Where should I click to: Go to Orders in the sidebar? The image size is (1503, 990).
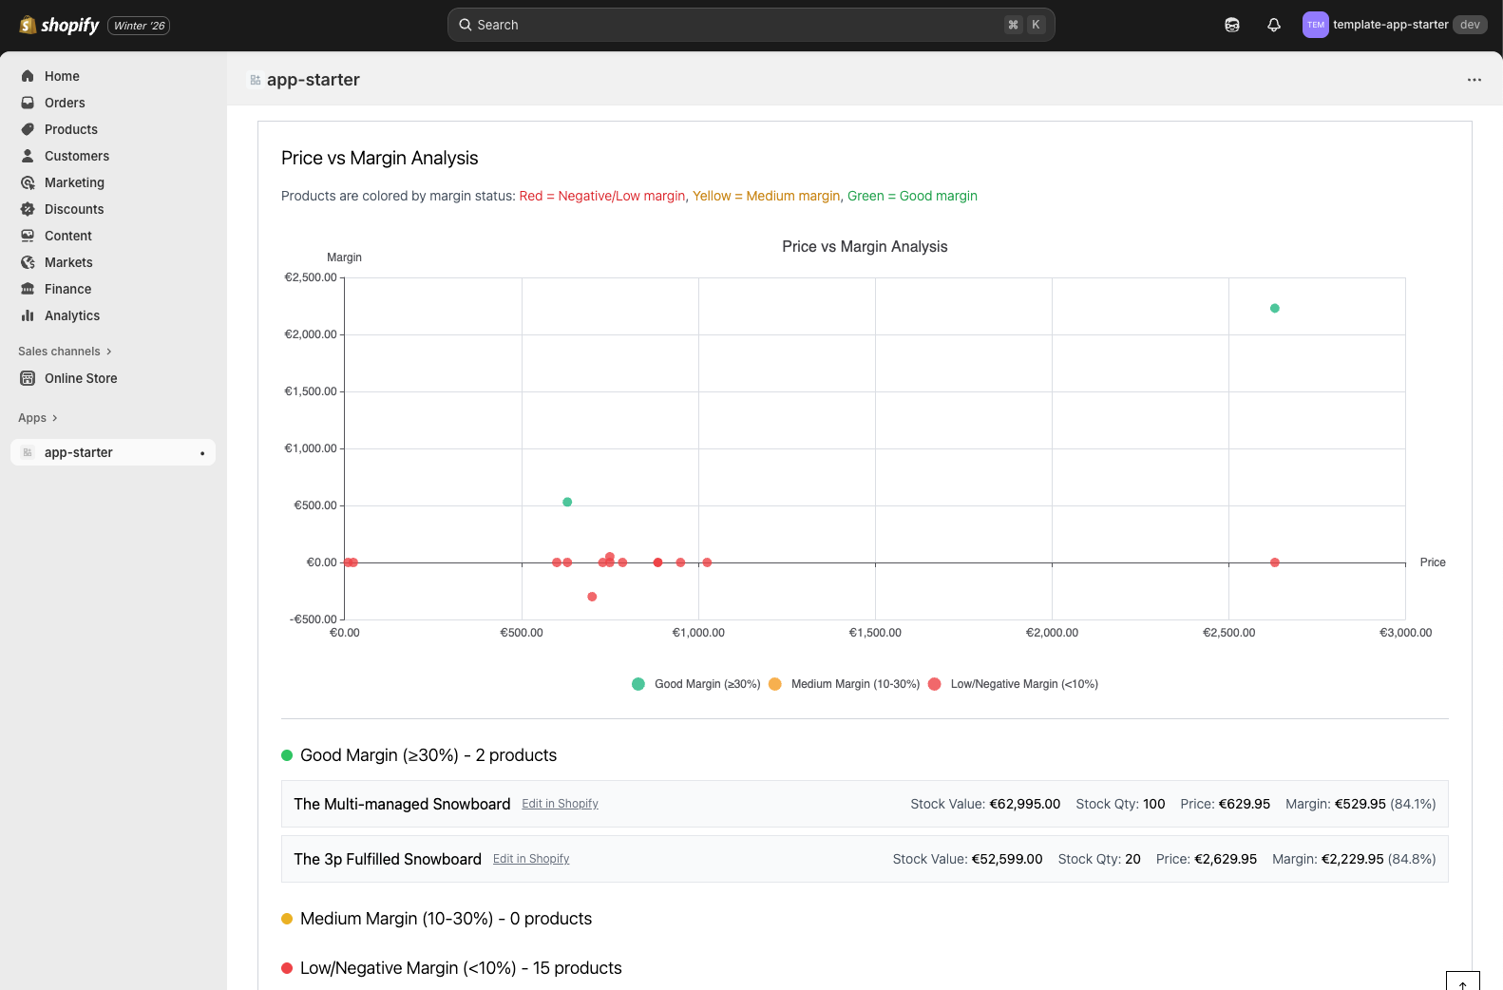pos(65,103)
